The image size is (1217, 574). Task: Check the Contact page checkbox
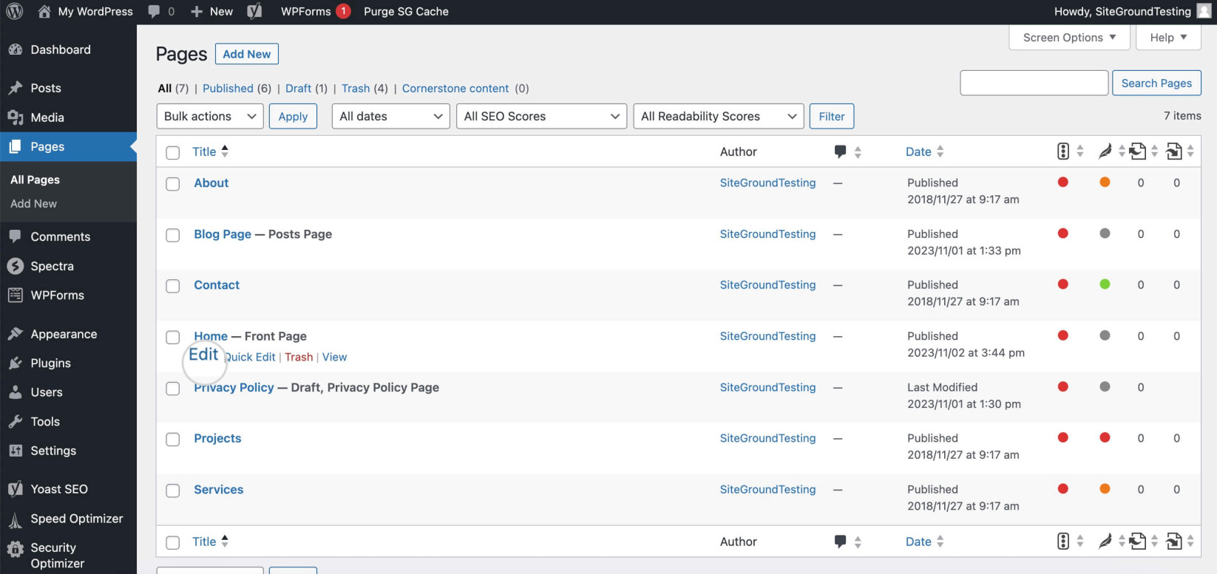(x=173, y=286)
